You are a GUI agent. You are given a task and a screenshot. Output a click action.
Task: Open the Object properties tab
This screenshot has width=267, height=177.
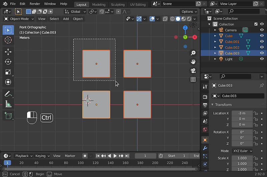pyautogui.click(x=205, y=140)
